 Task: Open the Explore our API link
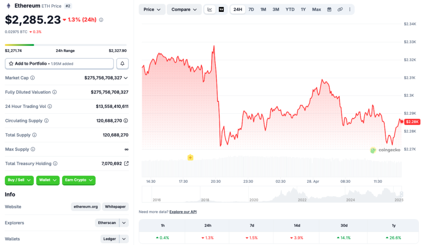[183, 212]
